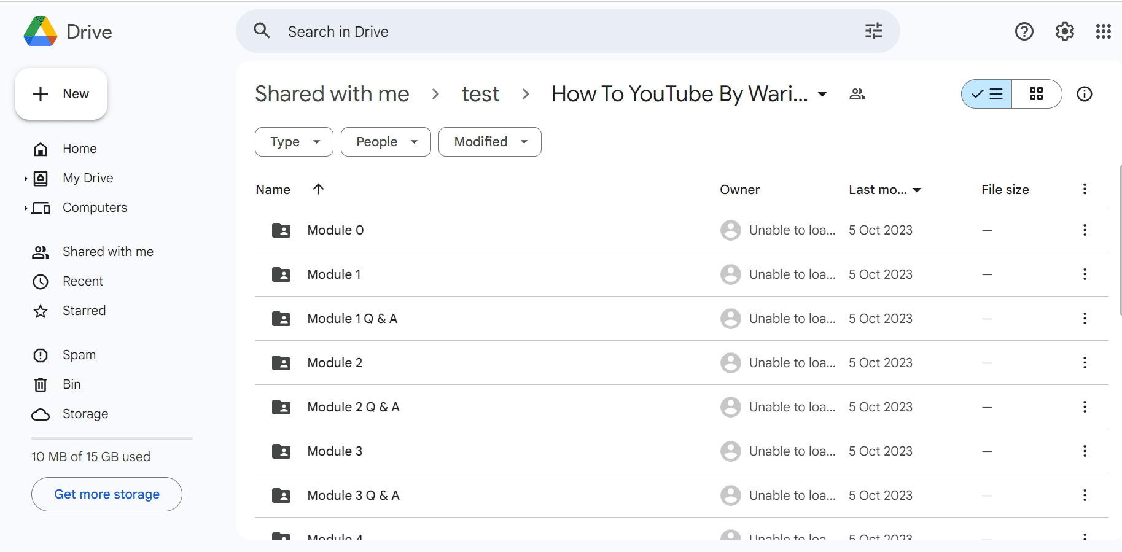1122x552 pixels.
Task: Open the People filter dropdown
Action: [386, 142]
